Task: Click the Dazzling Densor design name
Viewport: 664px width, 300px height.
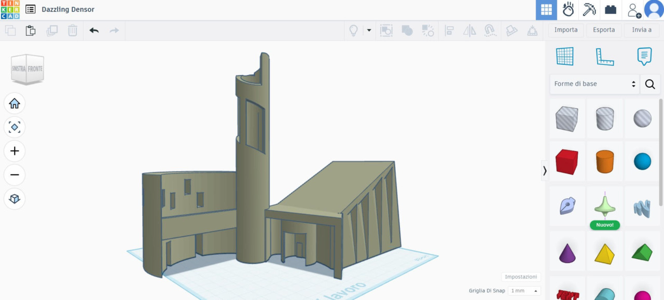Action: [x=68, y=9]
